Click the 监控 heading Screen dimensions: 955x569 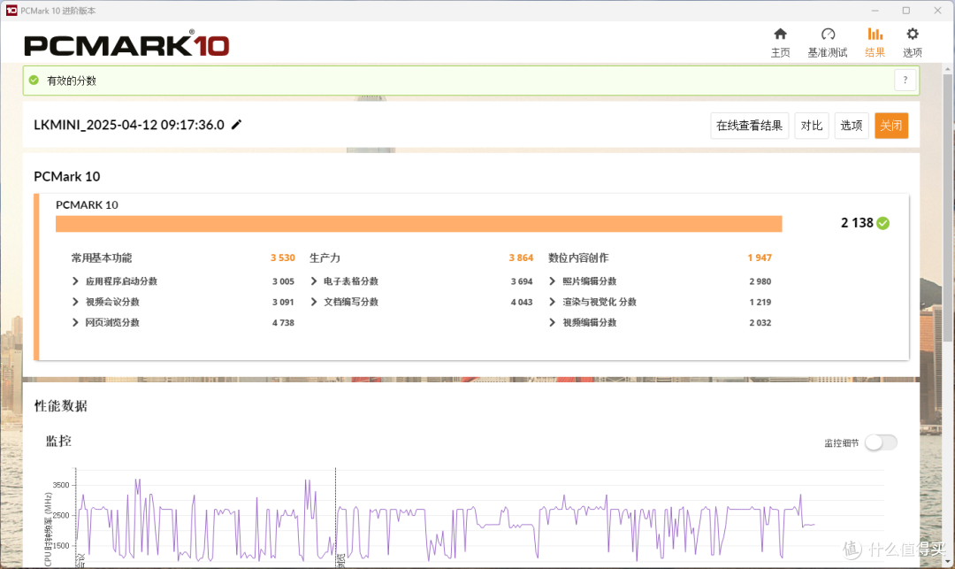click(x=58, y=441)
